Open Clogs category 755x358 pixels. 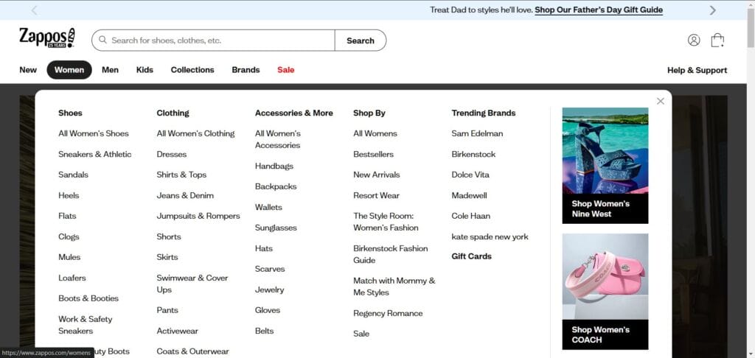[x=69, y=236]
